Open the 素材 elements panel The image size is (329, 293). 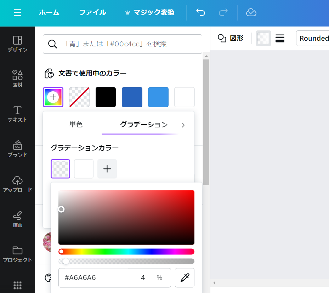click(17, 79)
